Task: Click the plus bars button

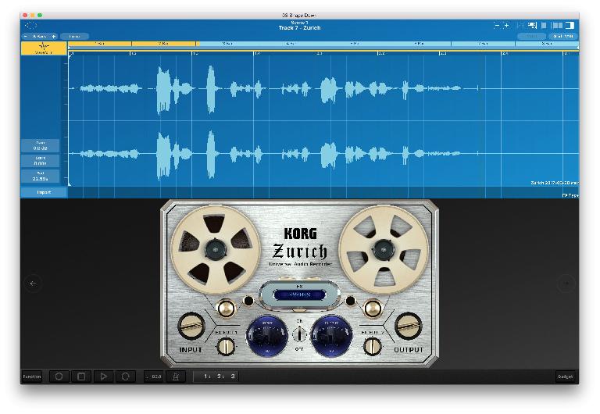Action: [54, 37]
